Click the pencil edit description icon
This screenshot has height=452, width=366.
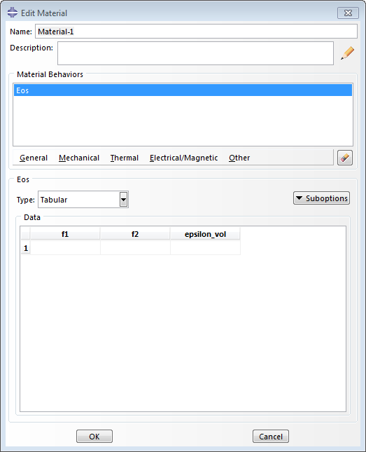347,53
